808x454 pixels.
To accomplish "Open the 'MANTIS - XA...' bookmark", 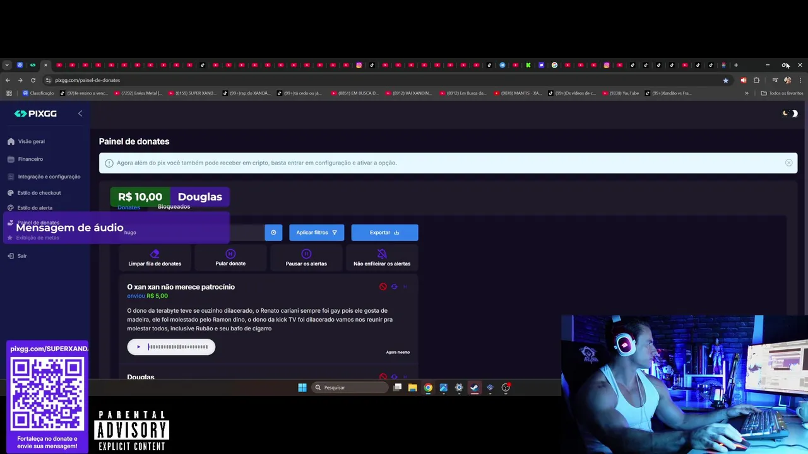I will (x=518, y=93).
